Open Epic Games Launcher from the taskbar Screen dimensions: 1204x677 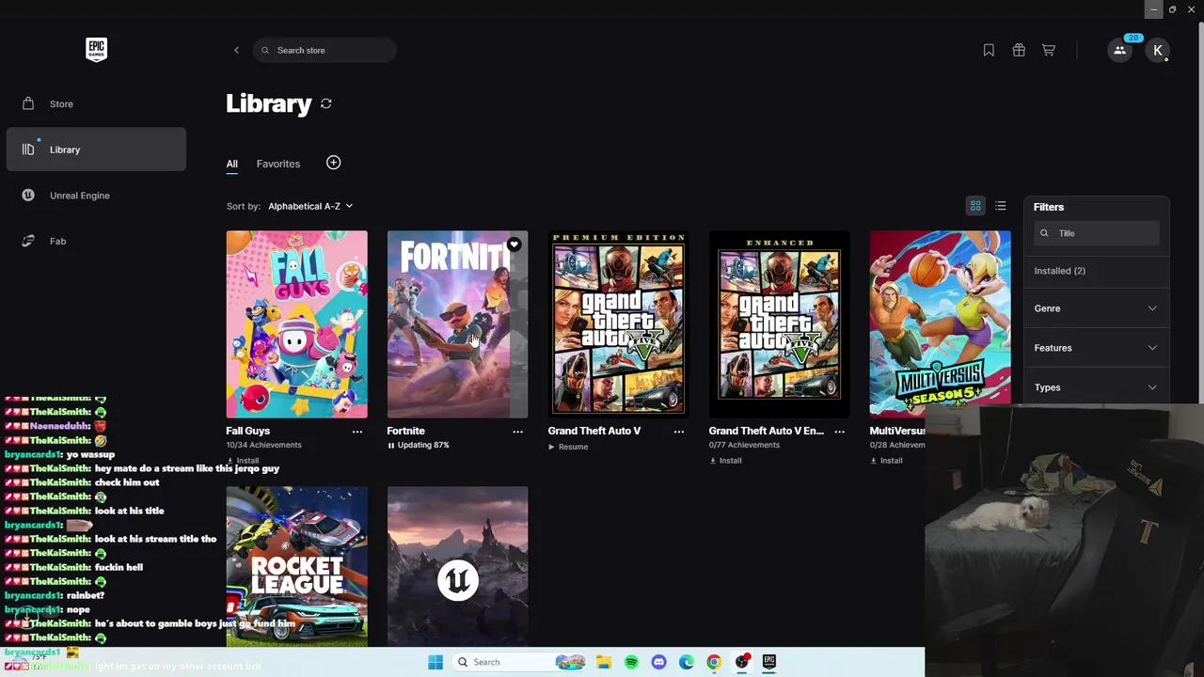pyautogui.click(x=769, y=662)
